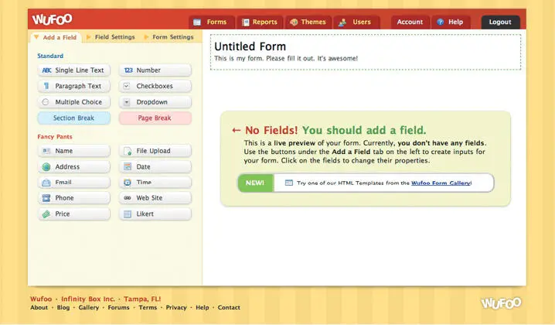The image size is (555, 325).
Task: Click the envelope icon on Email
Action: click(46, 183)
